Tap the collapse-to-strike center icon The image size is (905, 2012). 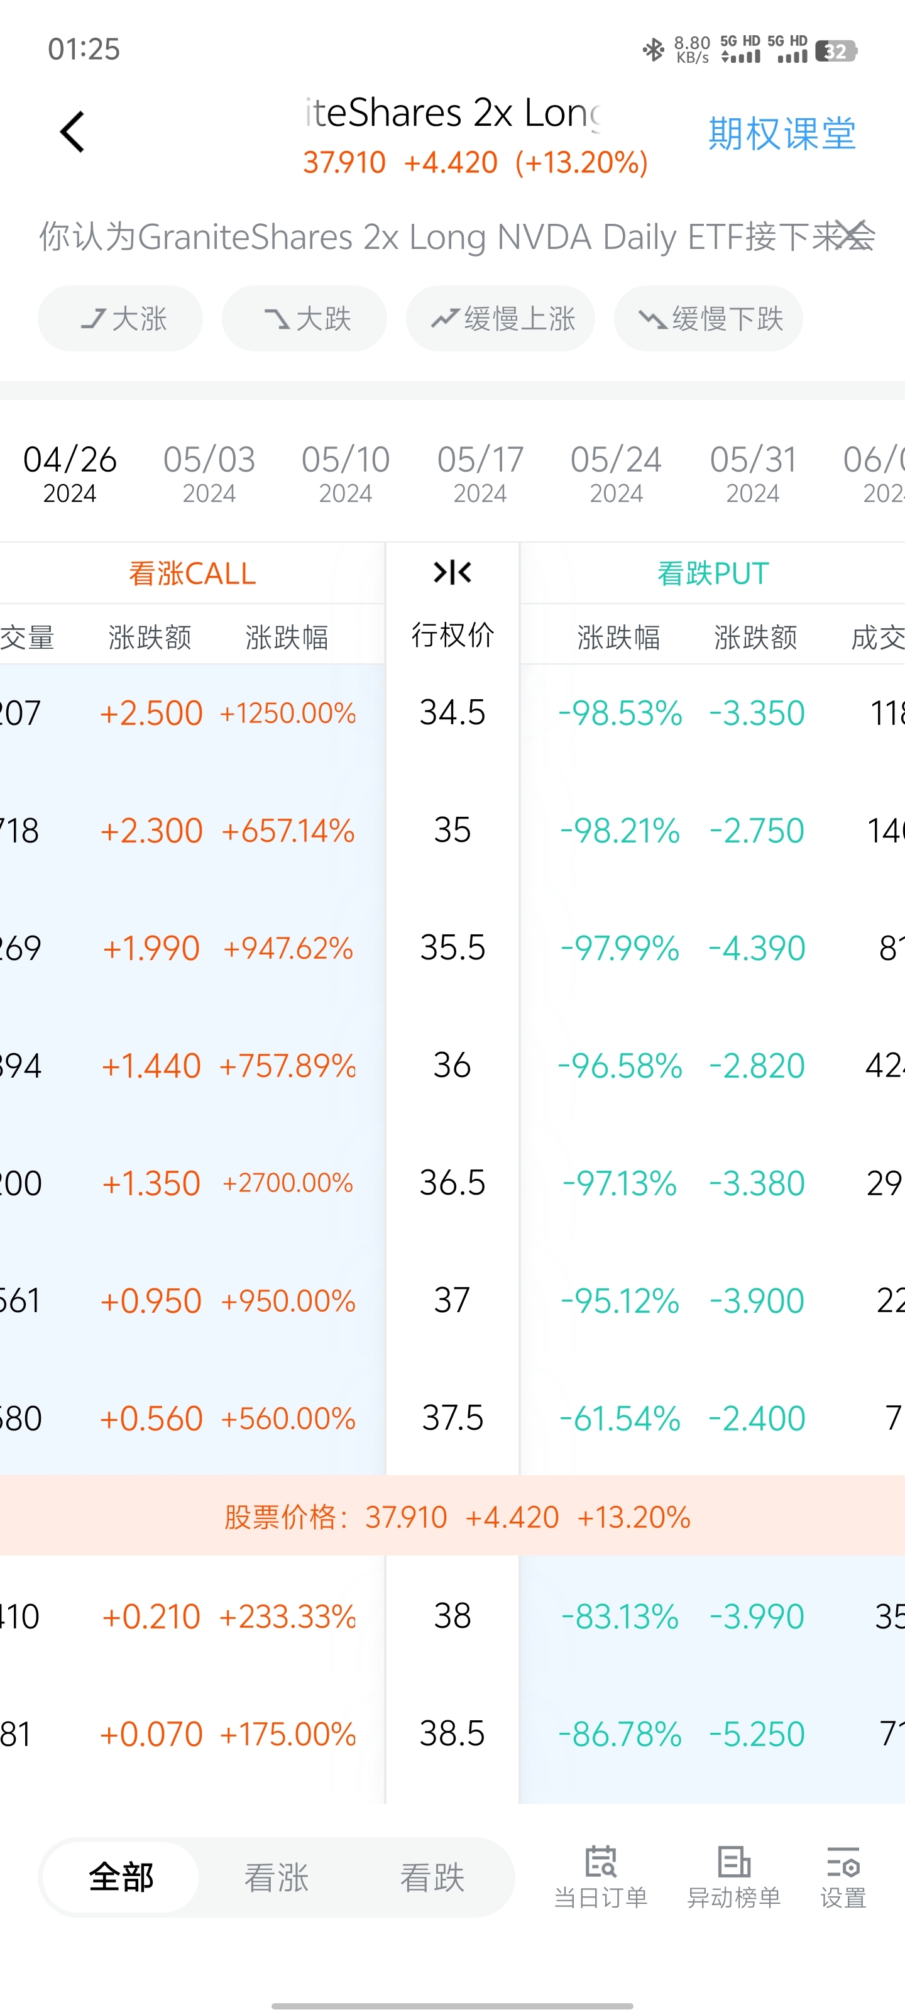452,573
